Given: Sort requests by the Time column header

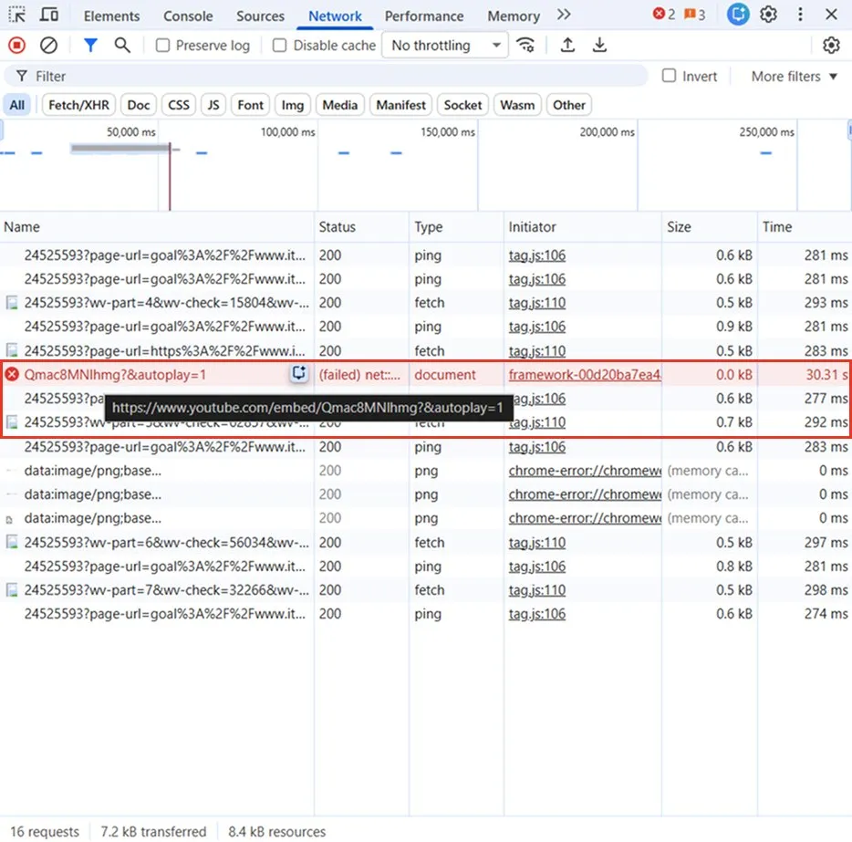Looking at the screenshot, I should [x=805, y=227].
